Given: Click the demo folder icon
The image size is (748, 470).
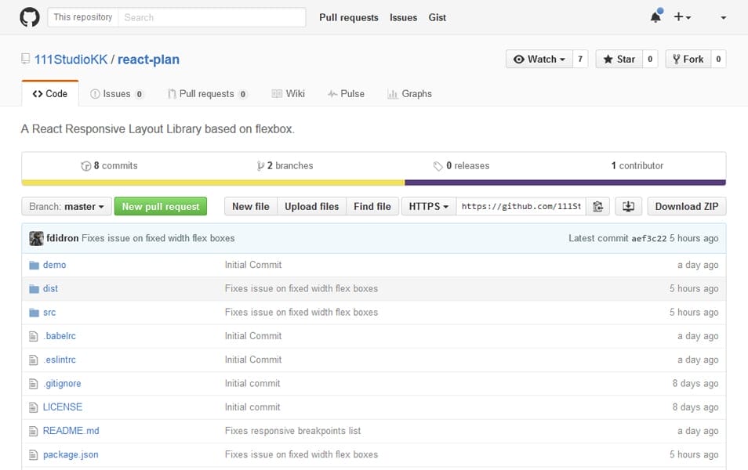Looking at the screenshot, I should [x=34, y=265].
